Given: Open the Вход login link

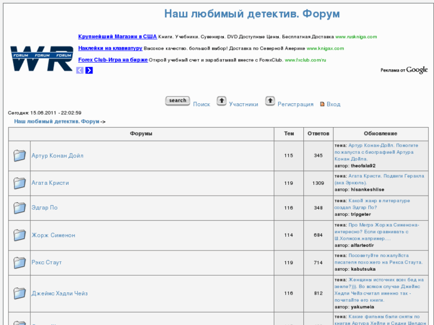Looking at the screenshot, I should click(333, 104).
